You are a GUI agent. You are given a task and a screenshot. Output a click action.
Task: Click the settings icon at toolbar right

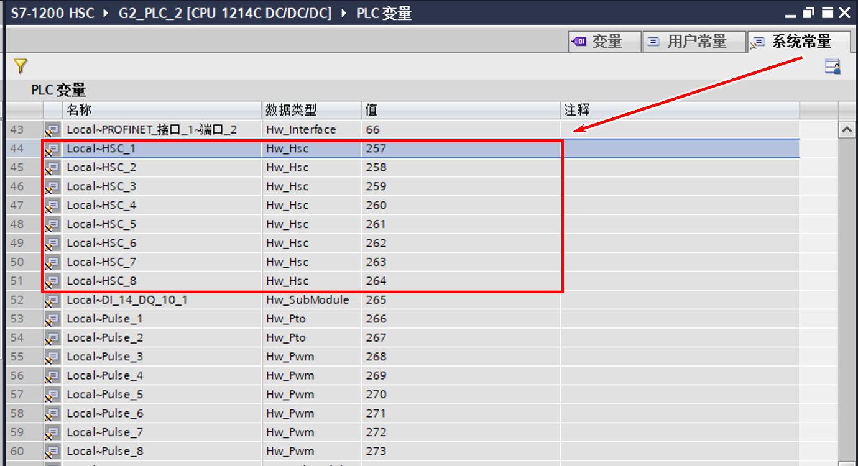point(833,66)
